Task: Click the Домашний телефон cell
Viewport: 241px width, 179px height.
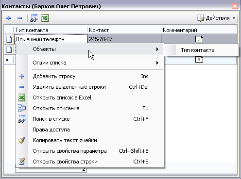Action: 51,39
